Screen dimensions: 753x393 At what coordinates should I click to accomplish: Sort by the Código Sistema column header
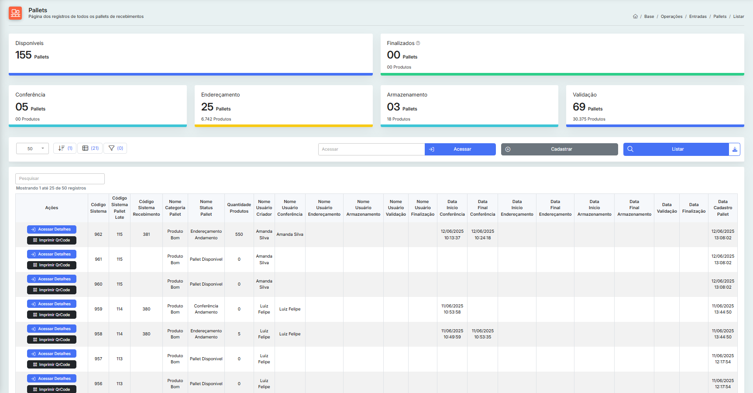point(98,208)
